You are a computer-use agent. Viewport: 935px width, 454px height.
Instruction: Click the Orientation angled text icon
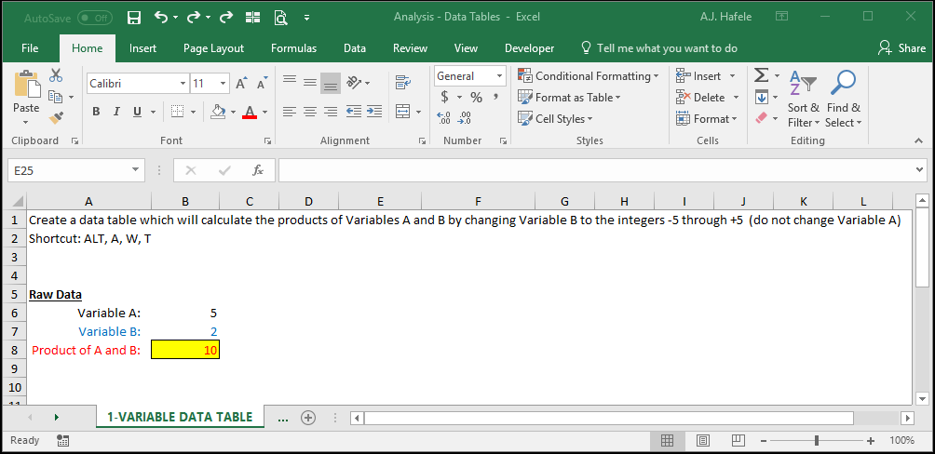coord(355,82)
